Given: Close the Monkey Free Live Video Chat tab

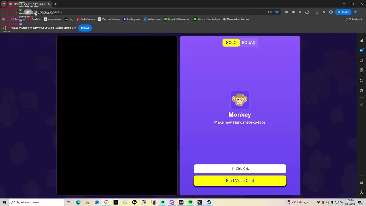Looking at the screenshot, I should pyautogui.click(x=49, y=4).
